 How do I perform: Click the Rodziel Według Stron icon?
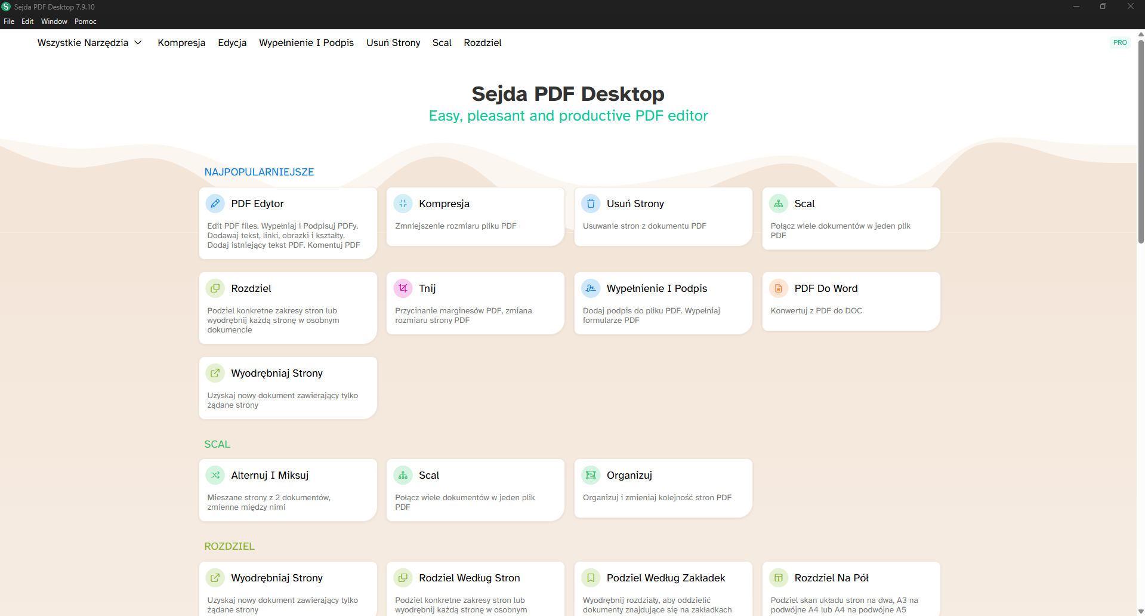(x=403, y=578)
